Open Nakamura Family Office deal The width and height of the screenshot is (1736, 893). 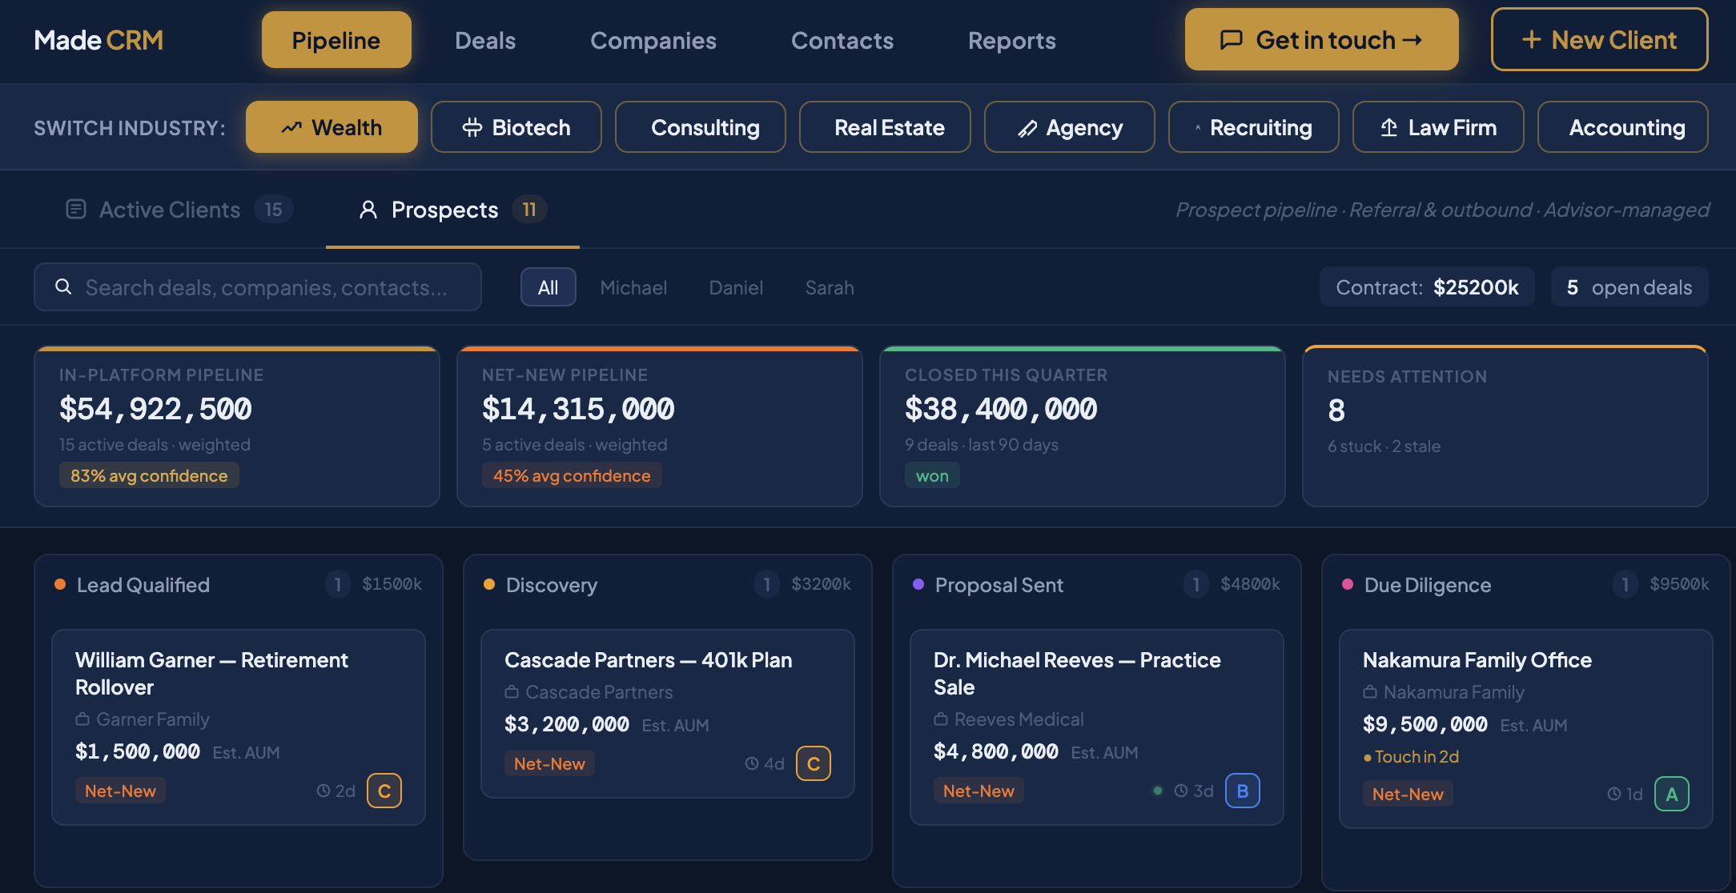[1526, 728]
